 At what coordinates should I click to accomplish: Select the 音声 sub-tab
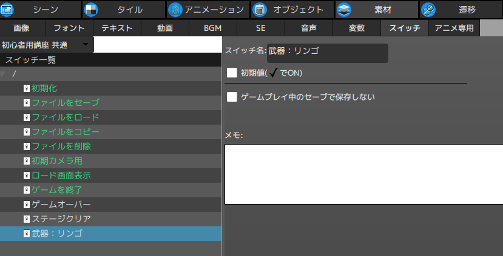(x=309, y=28)
